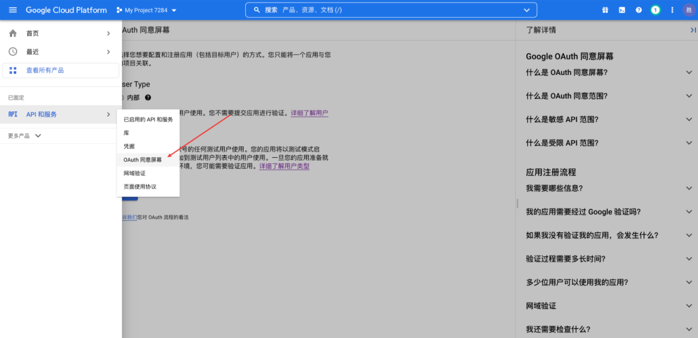This screenshot has width=698, height=338.
Task: Open the help question mark icon in top bar
Action: (x=639, y=10)
